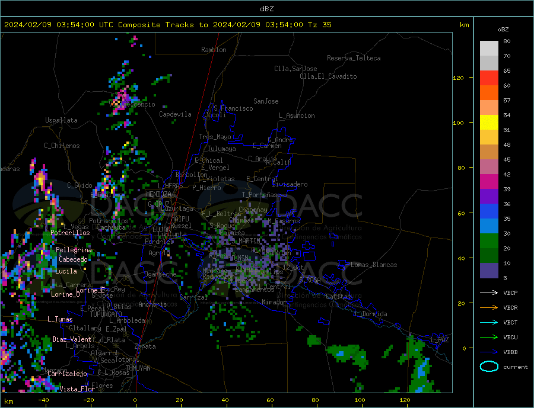Select the yellow 54-51 dBZ legend swatch
534x408 pixels.
[489, 123]
